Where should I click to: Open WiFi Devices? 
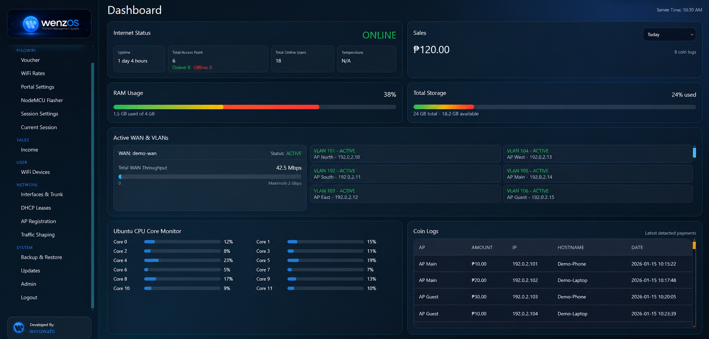pyautogui.click(x=35, y=172)
